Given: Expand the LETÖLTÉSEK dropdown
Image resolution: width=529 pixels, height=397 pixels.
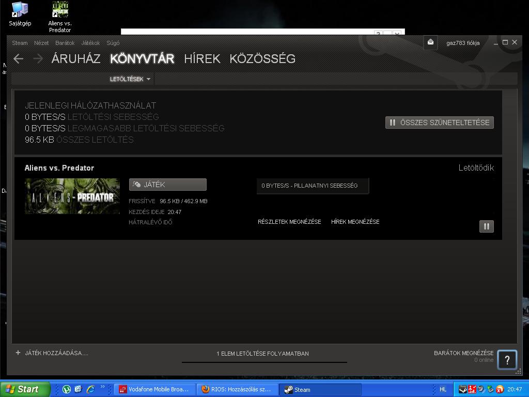Looking at the screenshot, I should coord(130,79).
